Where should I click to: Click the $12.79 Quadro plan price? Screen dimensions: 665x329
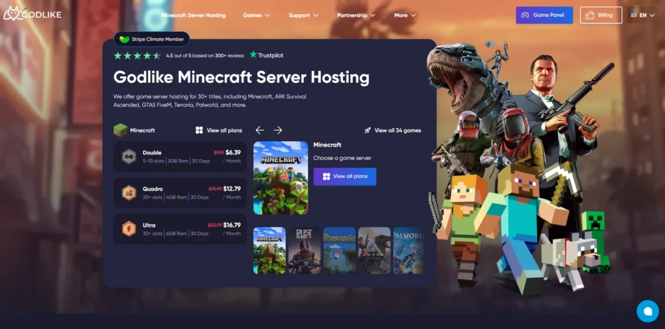coord(232,189)
